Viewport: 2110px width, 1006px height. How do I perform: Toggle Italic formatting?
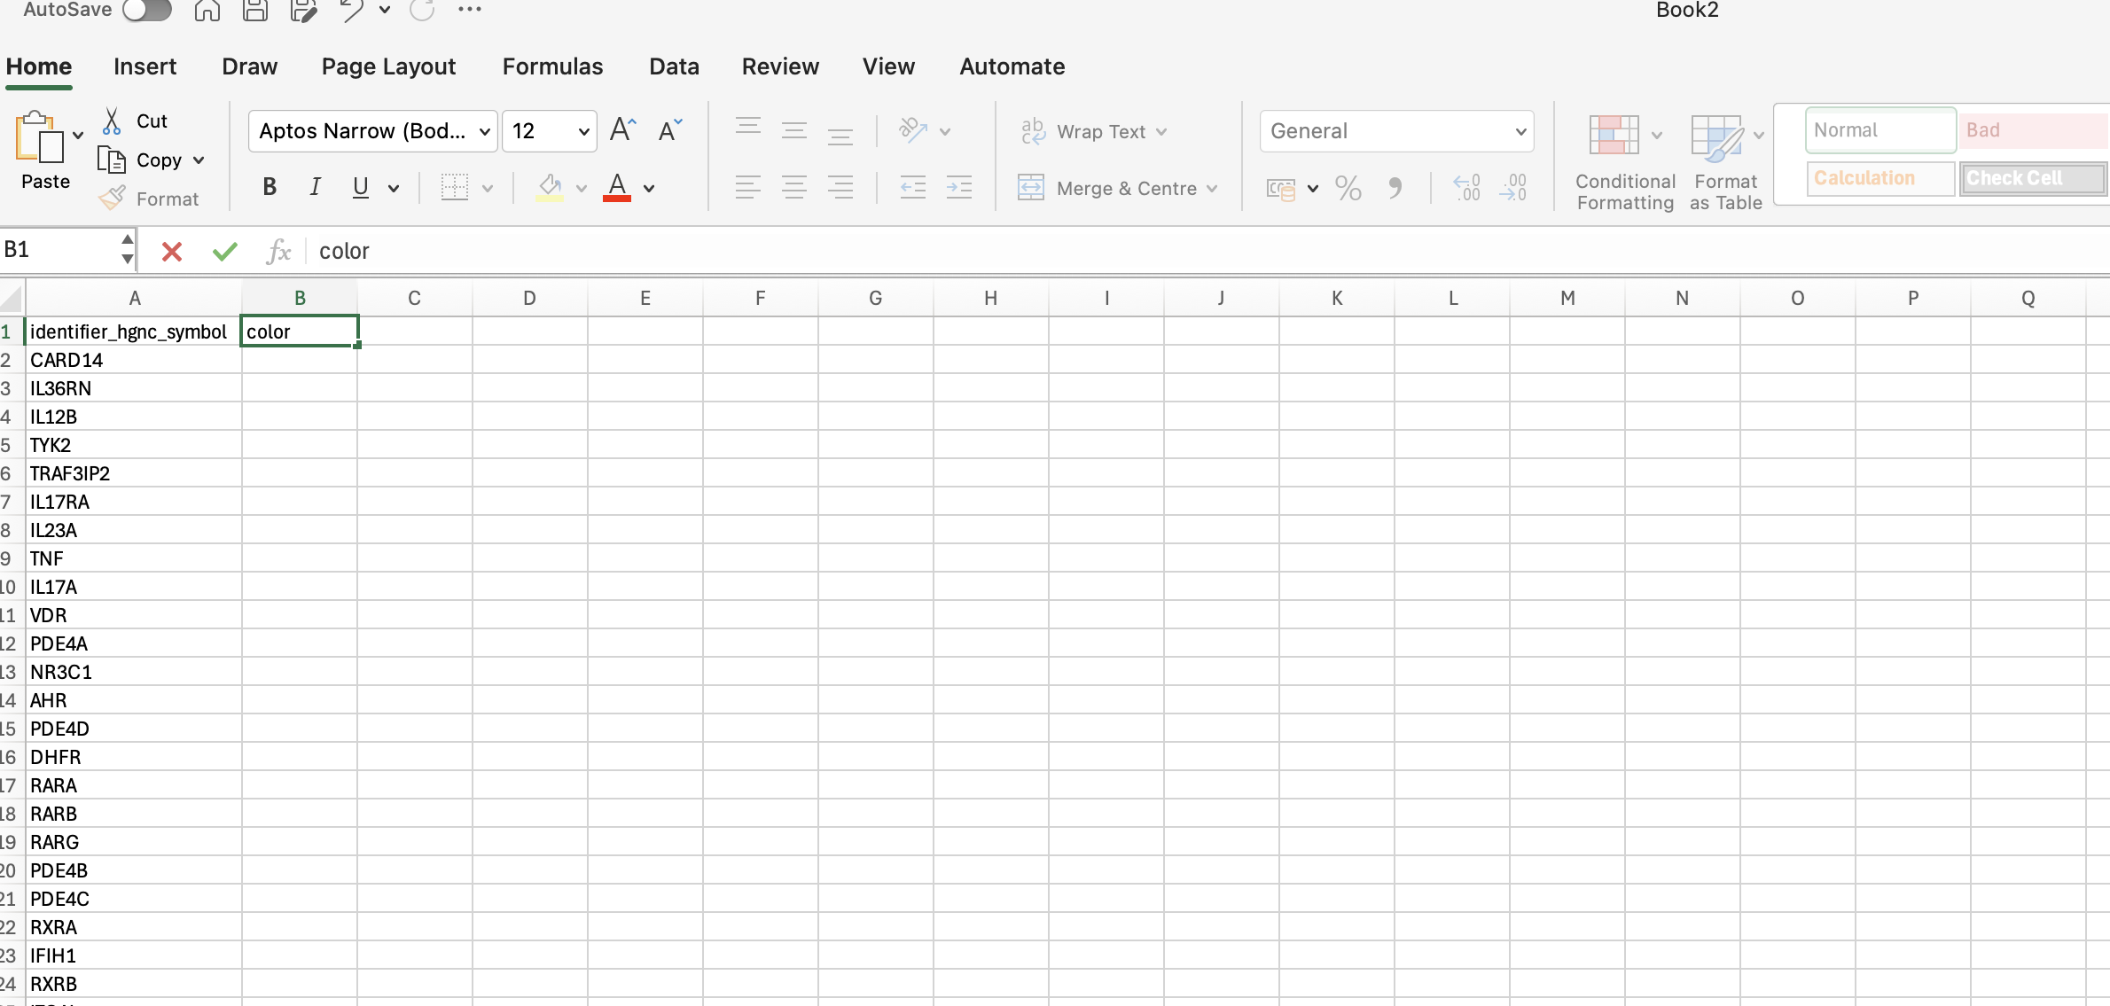point(315,187)
